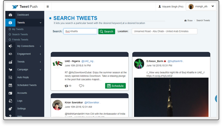Click the Tweets sidebar icon
Screen dimensions: 222x126
(10, 23)
